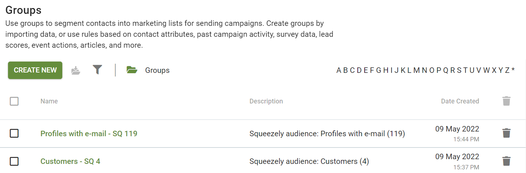Click the CREATE NEW button
The width and height of the screenshot is (526, 173).
point(35,70)
